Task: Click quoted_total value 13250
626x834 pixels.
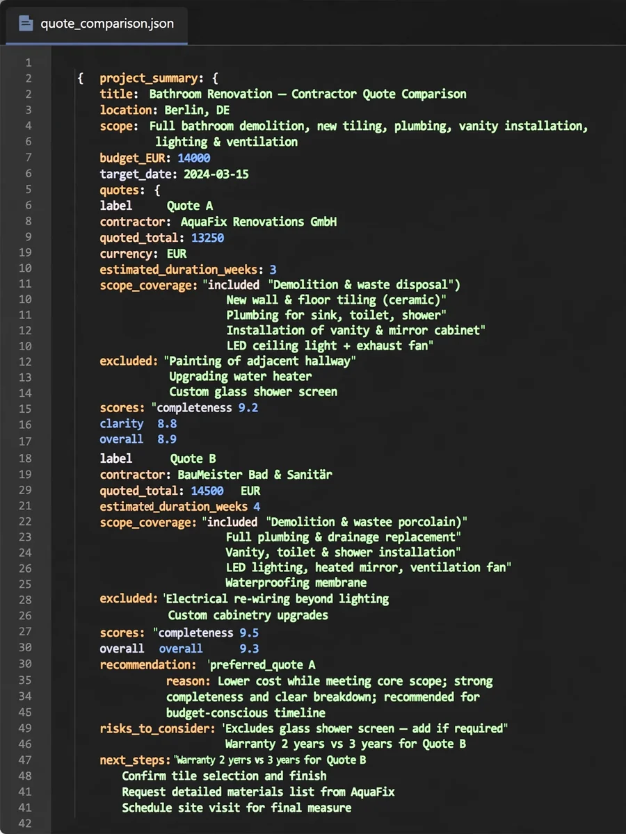Action: point(207,238)
